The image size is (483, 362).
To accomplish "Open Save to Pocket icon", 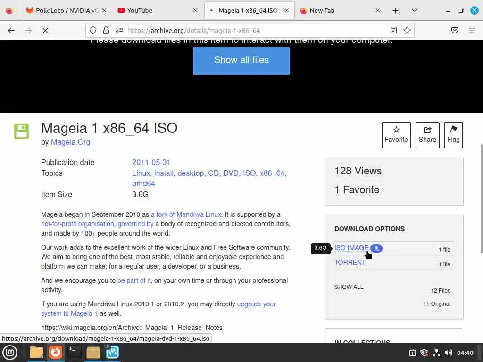I will (x=455, y=30).
